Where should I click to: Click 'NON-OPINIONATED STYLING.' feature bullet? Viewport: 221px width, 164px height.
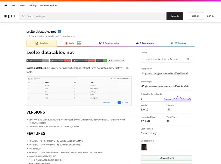pyautogui.click(x=43, y=156)
